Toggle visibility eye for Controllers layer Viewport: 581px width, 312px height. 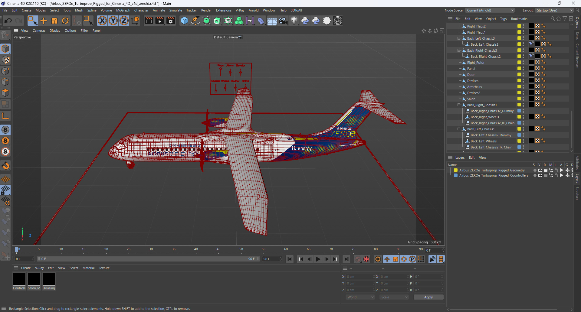pos(540,175)
